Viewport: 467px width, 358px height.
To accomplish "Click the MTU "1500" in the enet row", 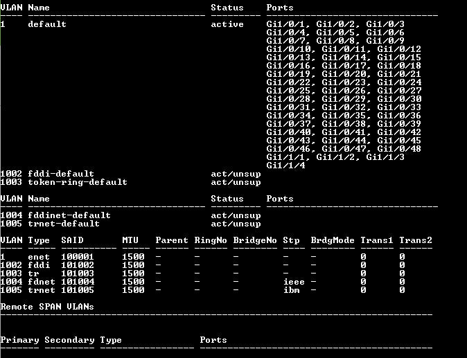I will tap(133, 257).
